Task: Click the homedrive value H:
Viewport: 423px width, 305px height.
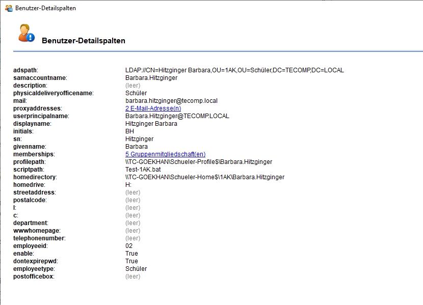Action: click(x=128, y=185)
